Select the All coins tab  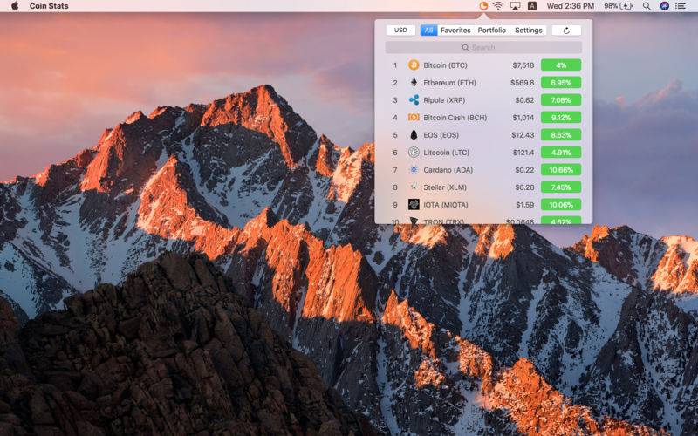[428, 31]
